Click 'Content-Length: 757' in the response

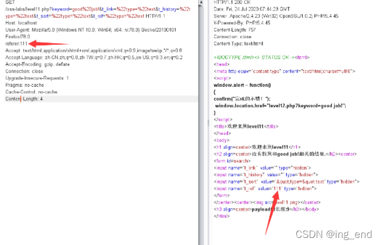point(234,30)
